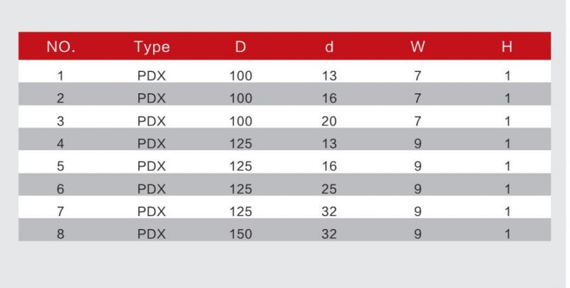Select the W column header
Screen dimensions: 570x288
pyautogui.click(x=418, y=47)
